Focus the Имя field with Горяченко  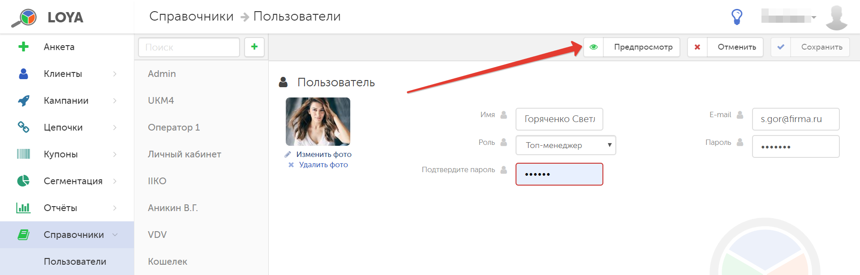click(x=559, y=119)
